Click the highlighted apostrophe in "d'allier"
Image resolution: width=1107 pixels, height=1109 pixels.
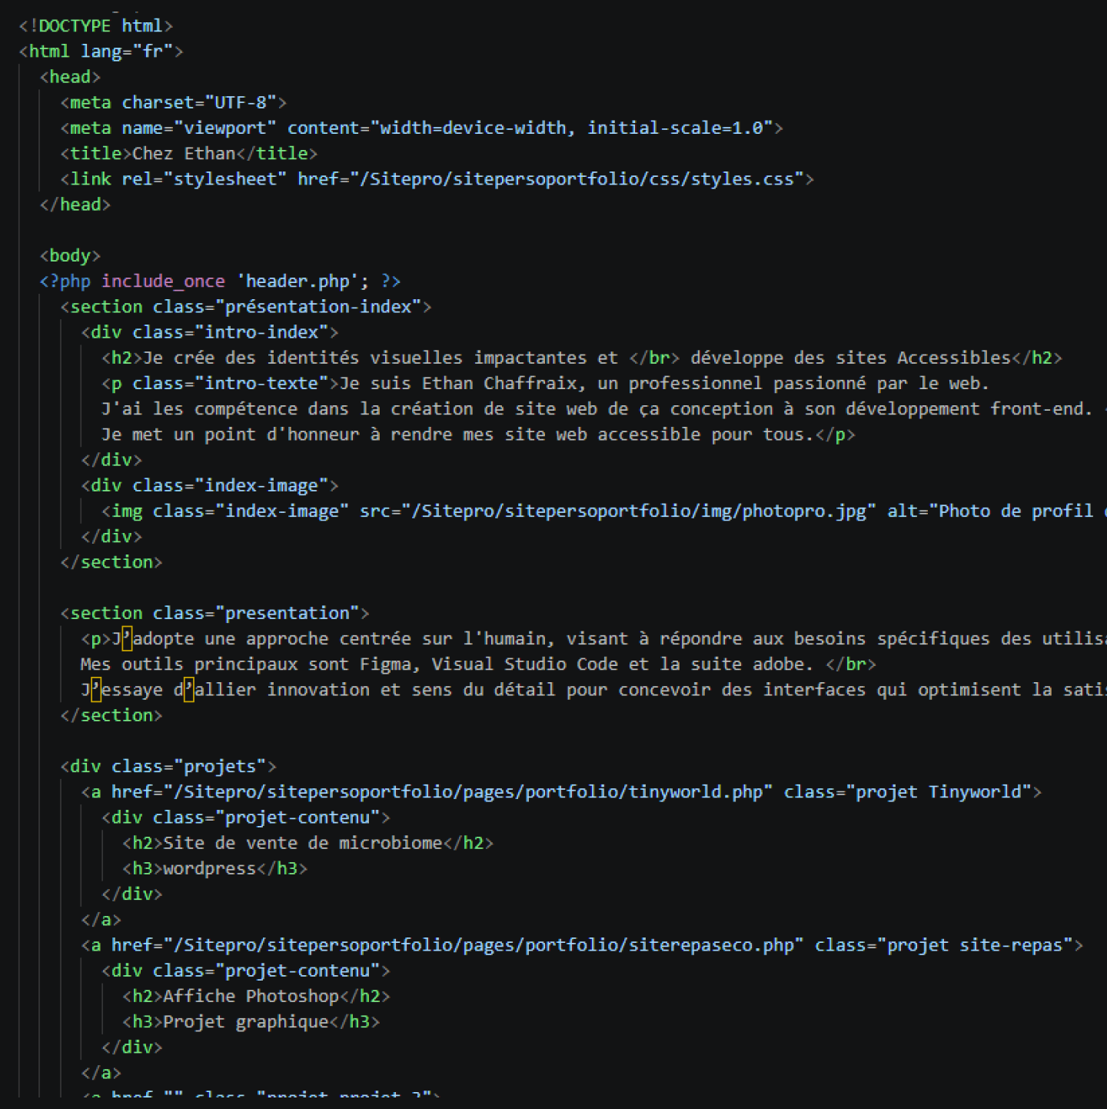(189, 689)
